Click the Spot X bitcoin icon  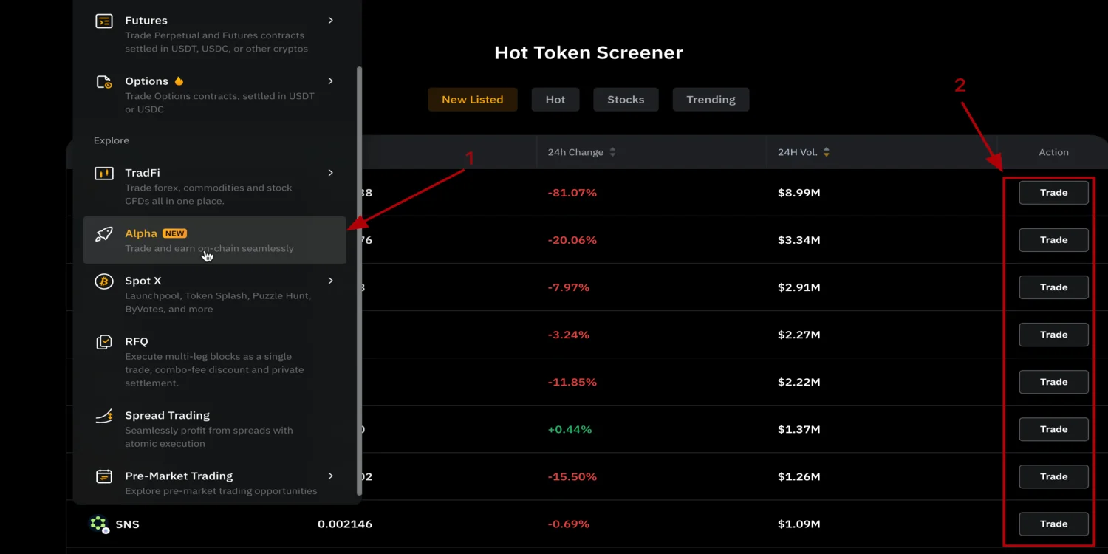[x=104, y=281]
